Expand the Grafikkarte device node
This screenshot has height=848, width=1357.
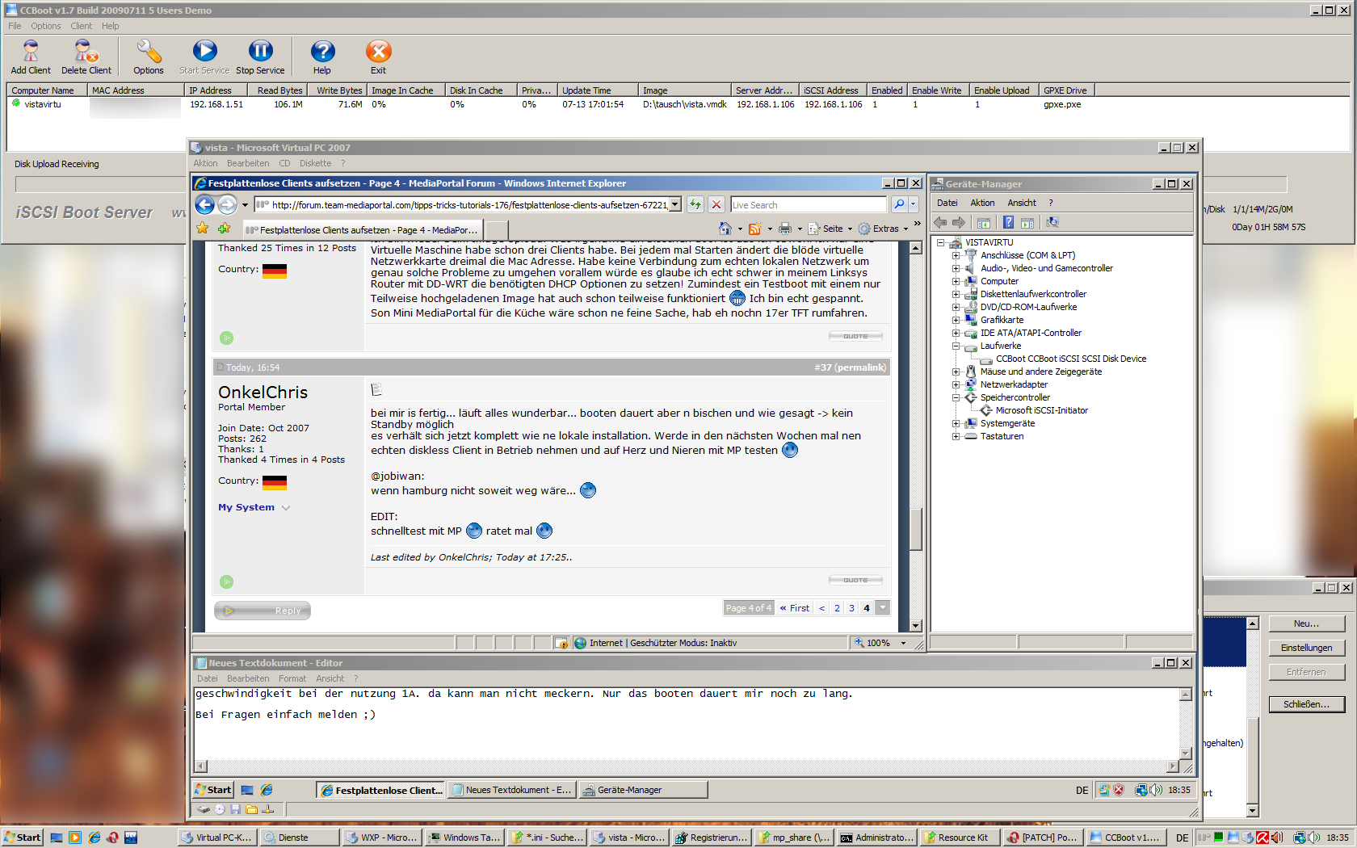[x=956, y=320]
